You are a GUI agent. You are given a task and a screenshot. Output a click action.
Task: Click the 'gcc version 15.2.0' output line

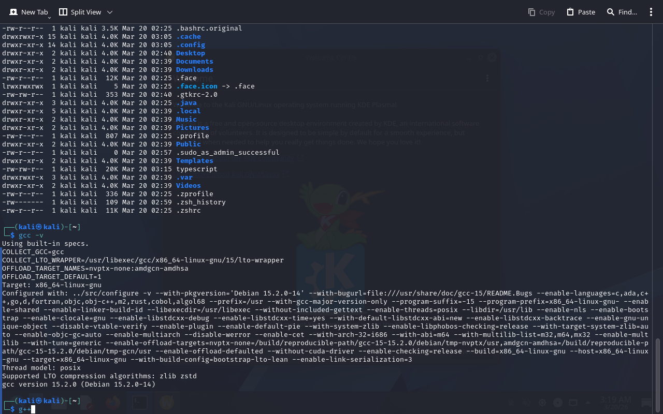click(x=79, y=385)
